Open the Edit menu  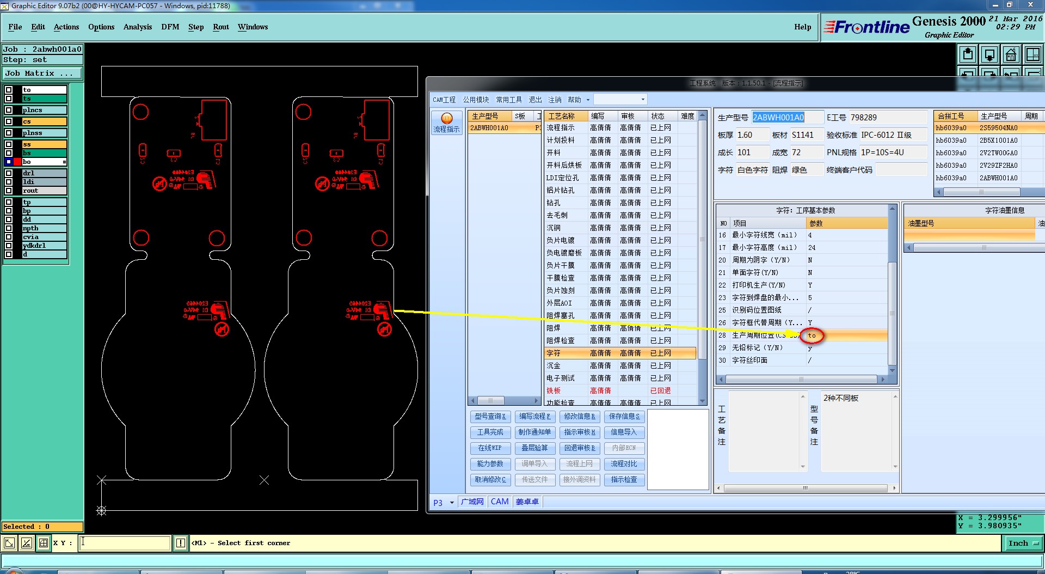(38, 27)
